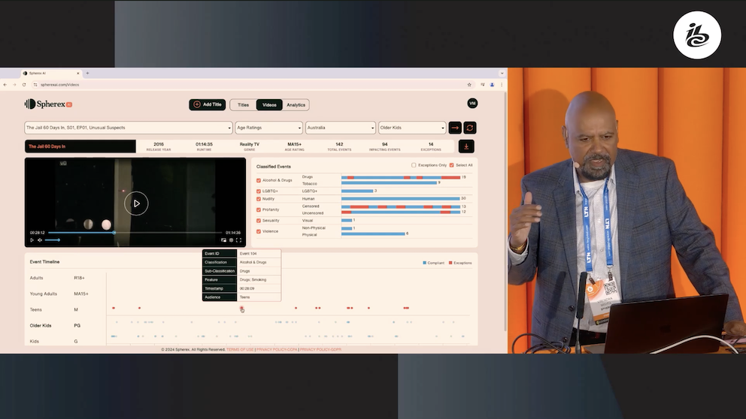This screenshot has width=746, height=419.
Task: Uncheck the Profanity category checkbox
Action: [259, 209]
